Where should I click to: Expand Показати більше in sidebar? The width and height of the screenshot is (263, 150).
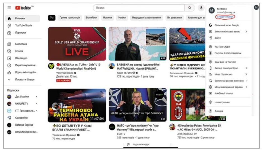23,79
